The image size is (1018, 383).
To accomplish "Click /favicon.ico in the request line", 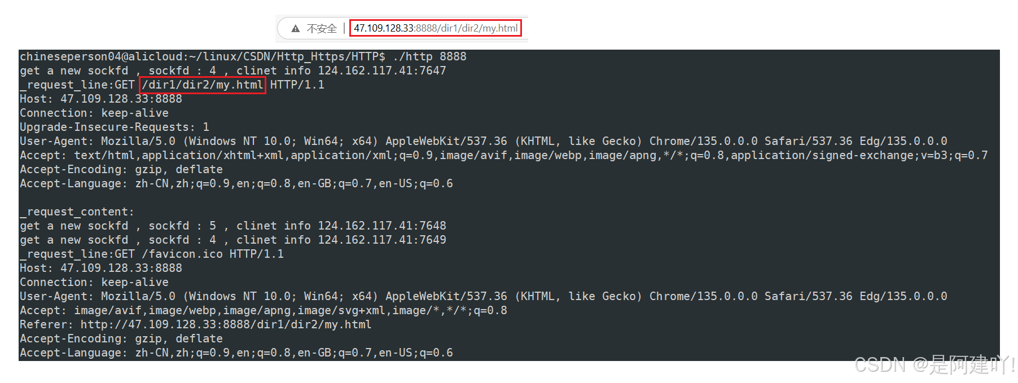I will click(x=182, y=254).
